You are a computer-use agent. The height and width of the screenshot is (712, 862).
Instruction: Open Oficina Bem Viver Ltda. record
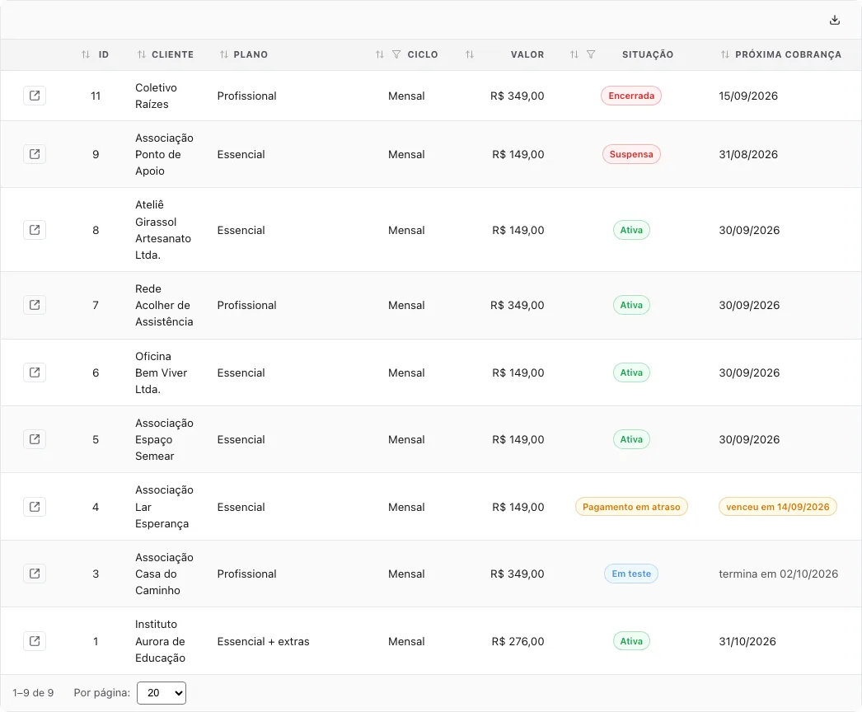coord(35,372)
